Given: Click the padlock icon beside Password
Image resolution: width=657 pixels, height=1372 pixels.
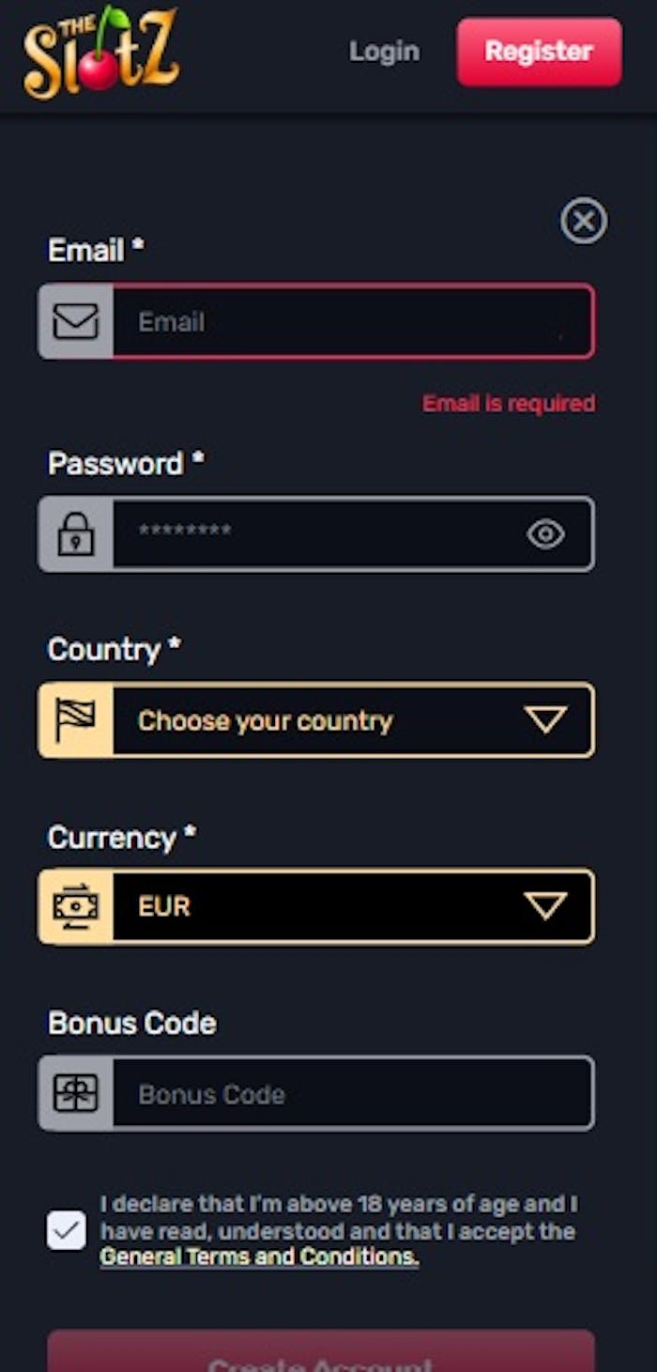Looking at the screenshot, I should click(76, 533).
